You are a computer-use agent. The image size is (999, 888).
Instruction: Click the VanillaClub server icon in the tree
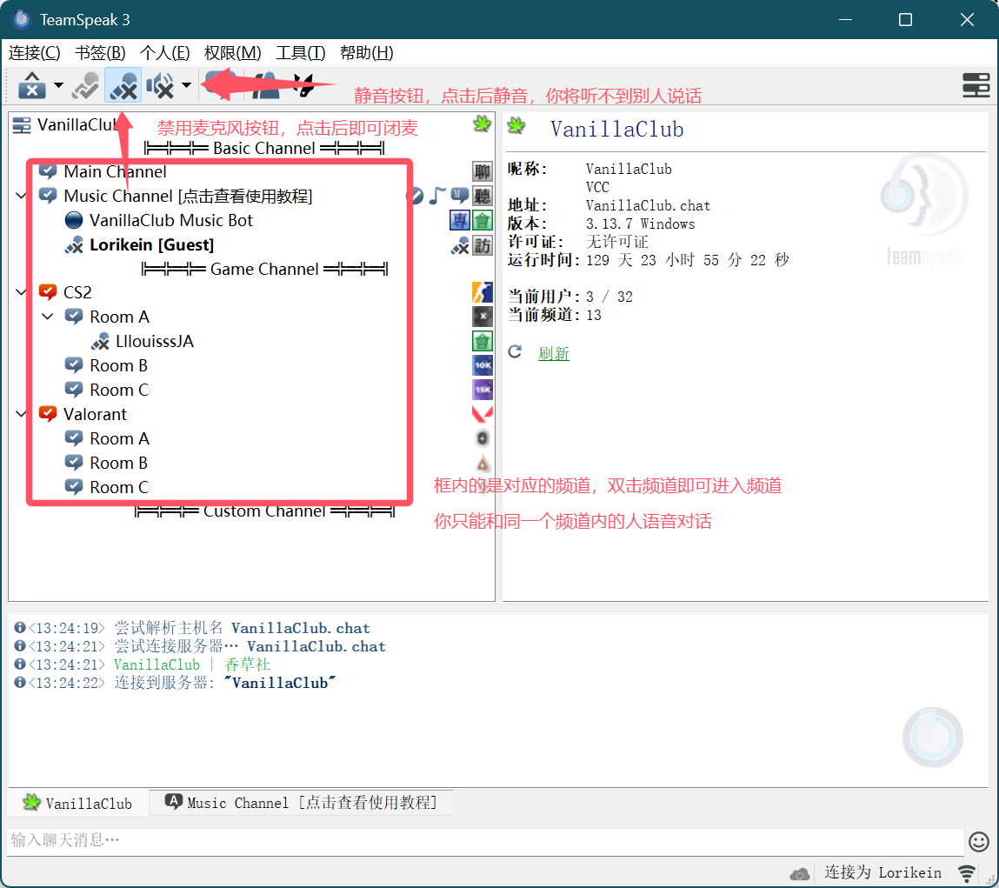click(x=22, y=125)
